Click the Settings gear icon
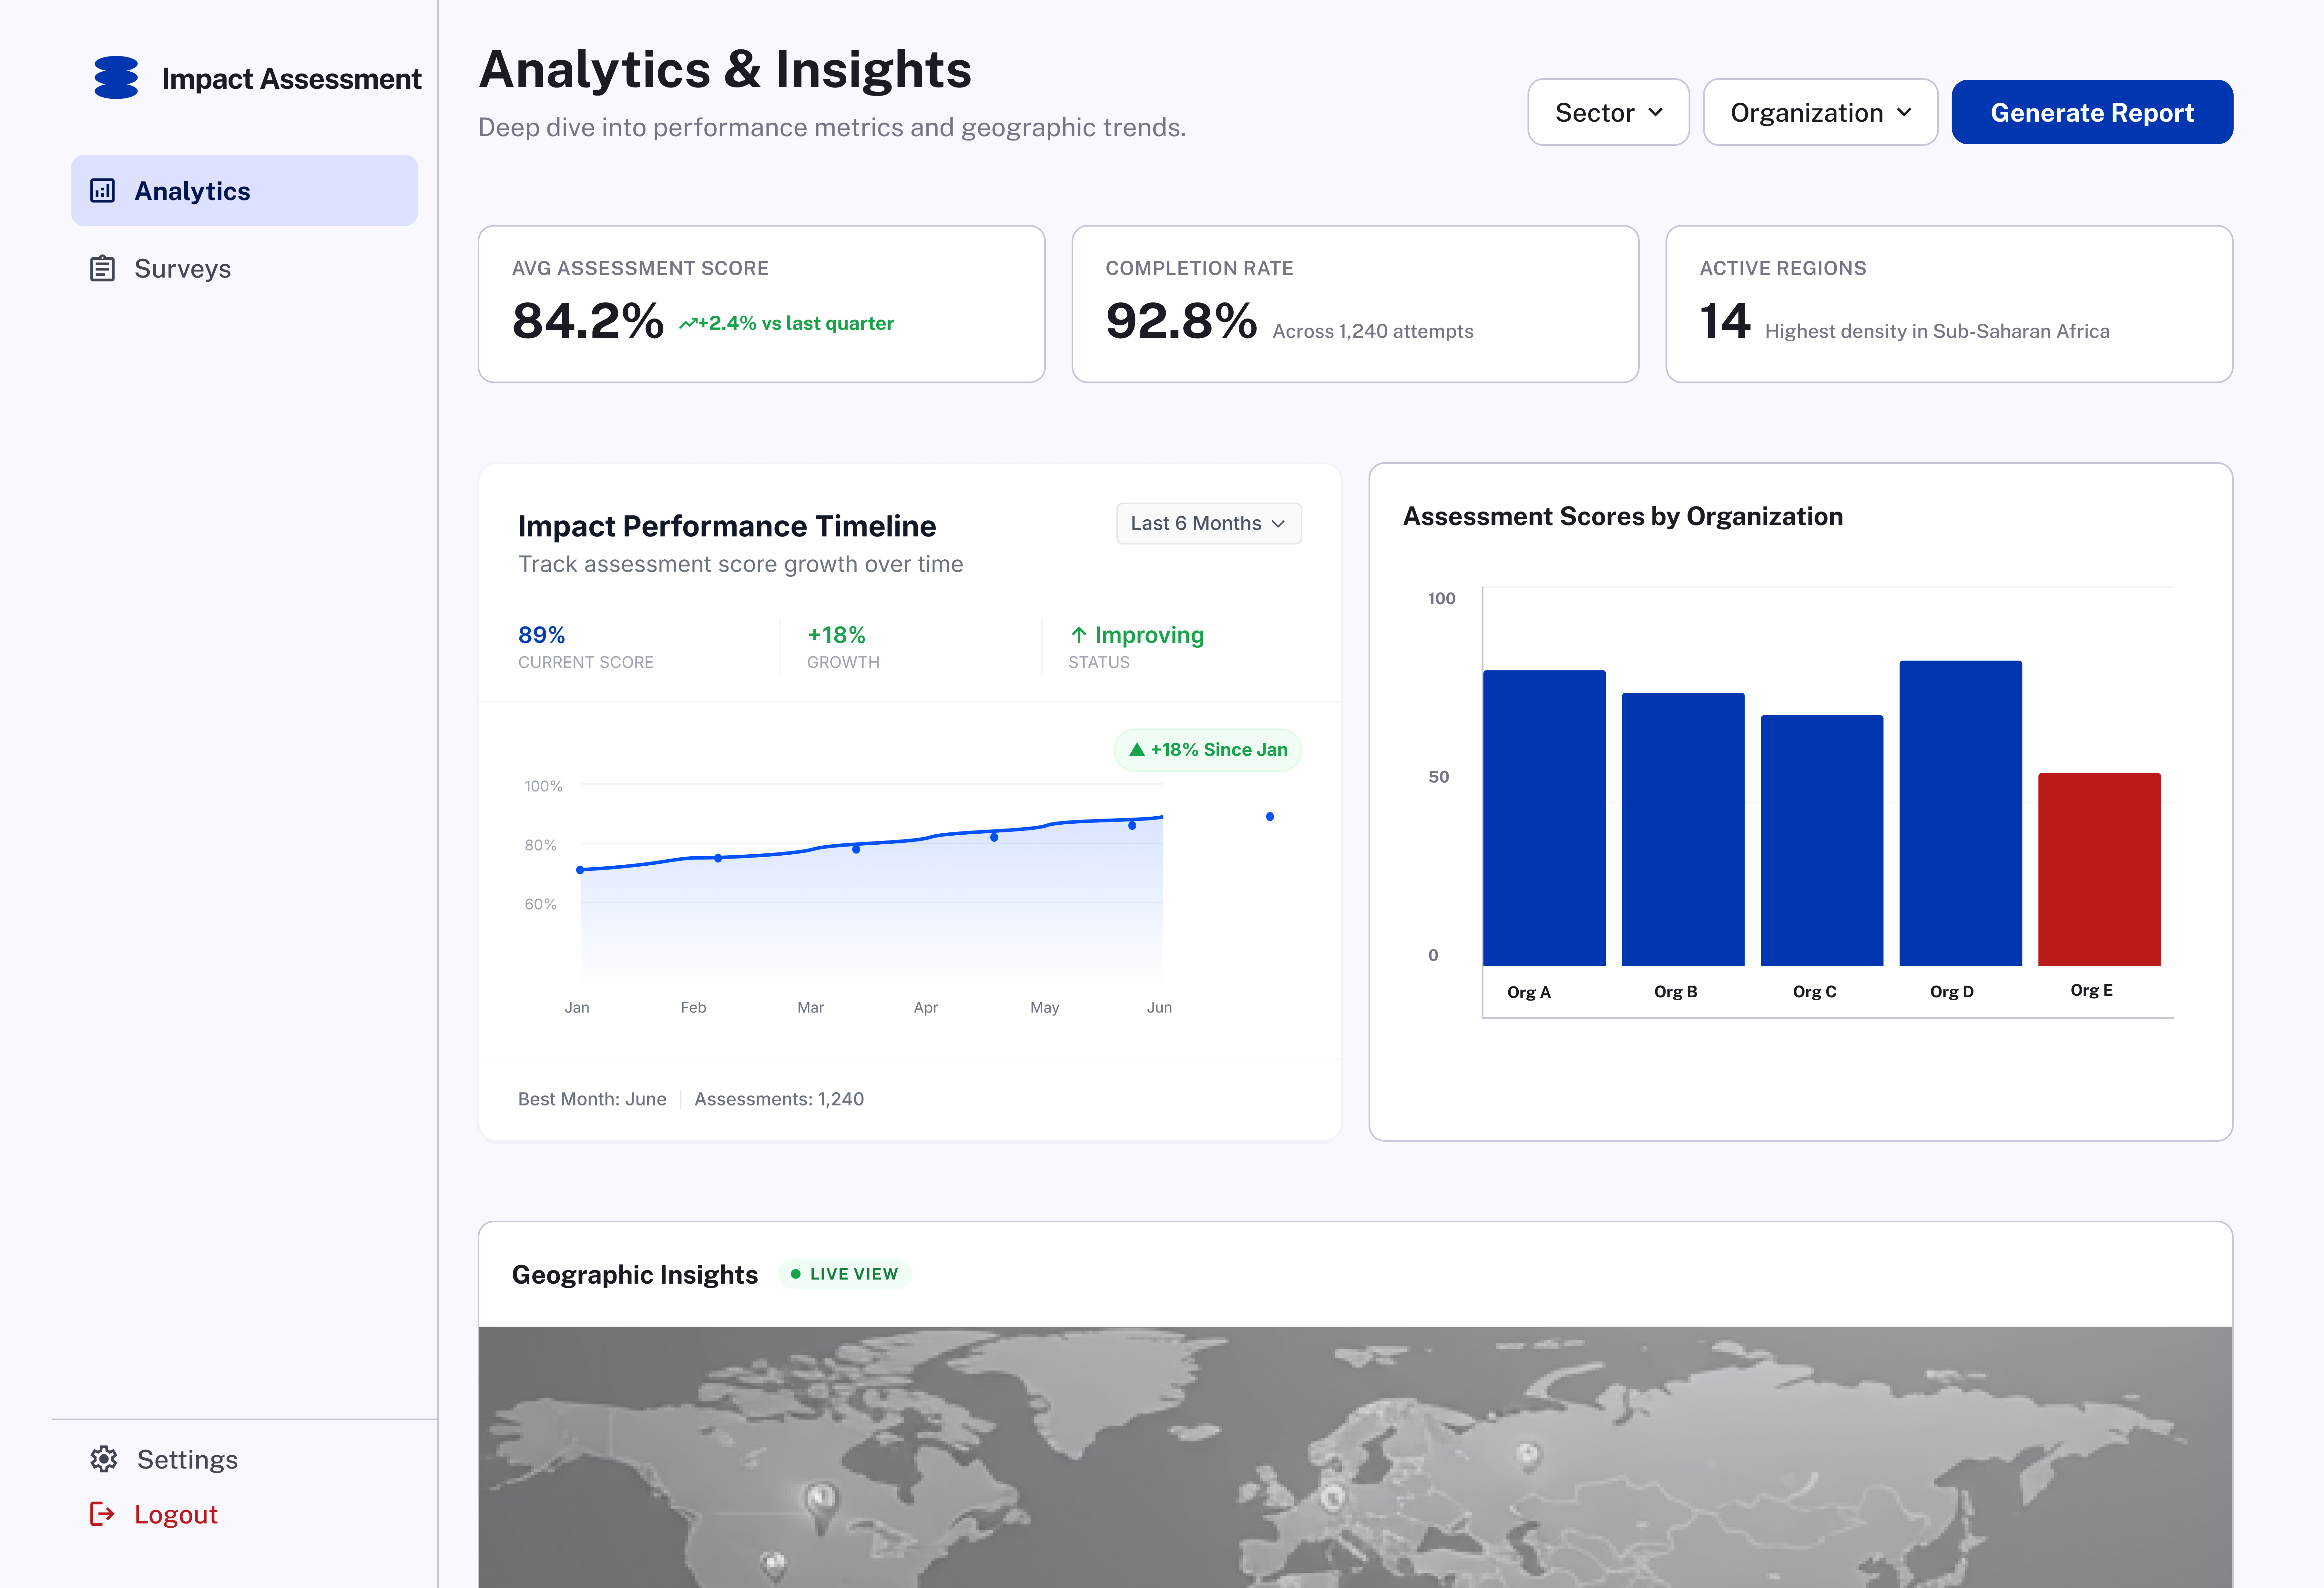The width and height of the screenshot is (2324, 1588). click(104, 1459)
